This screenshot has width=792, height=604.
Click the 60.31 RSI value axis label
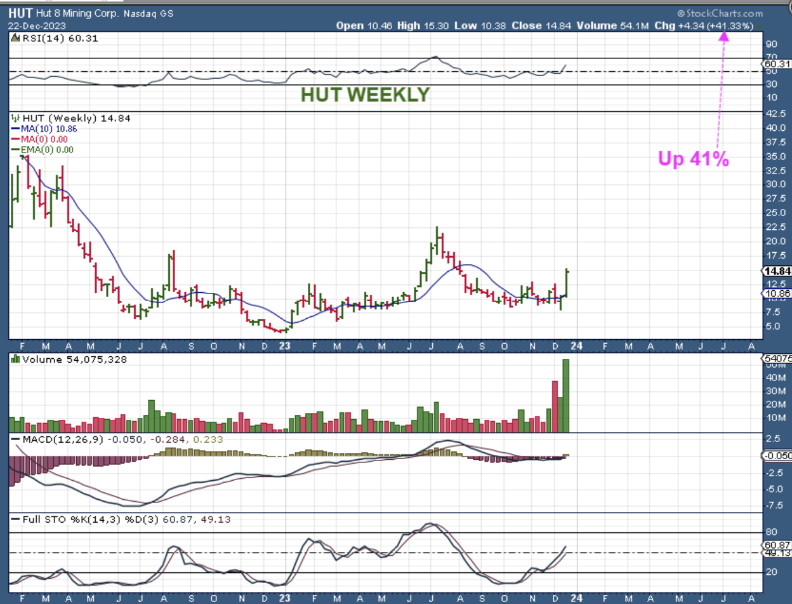[776, 64]
